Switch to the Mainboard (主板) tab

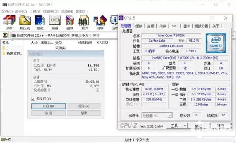click(x=151, y=26)
